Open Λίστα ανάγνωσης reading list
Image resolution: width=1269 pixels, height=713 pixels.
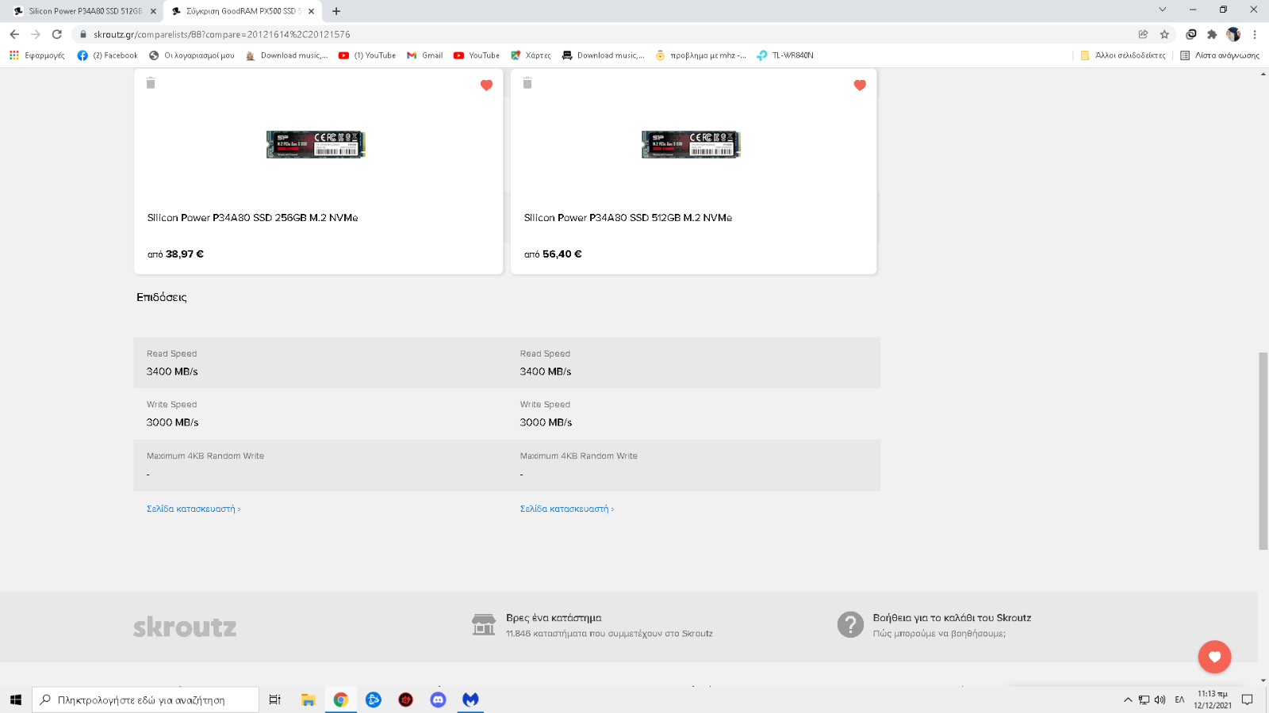point(1220,55)
